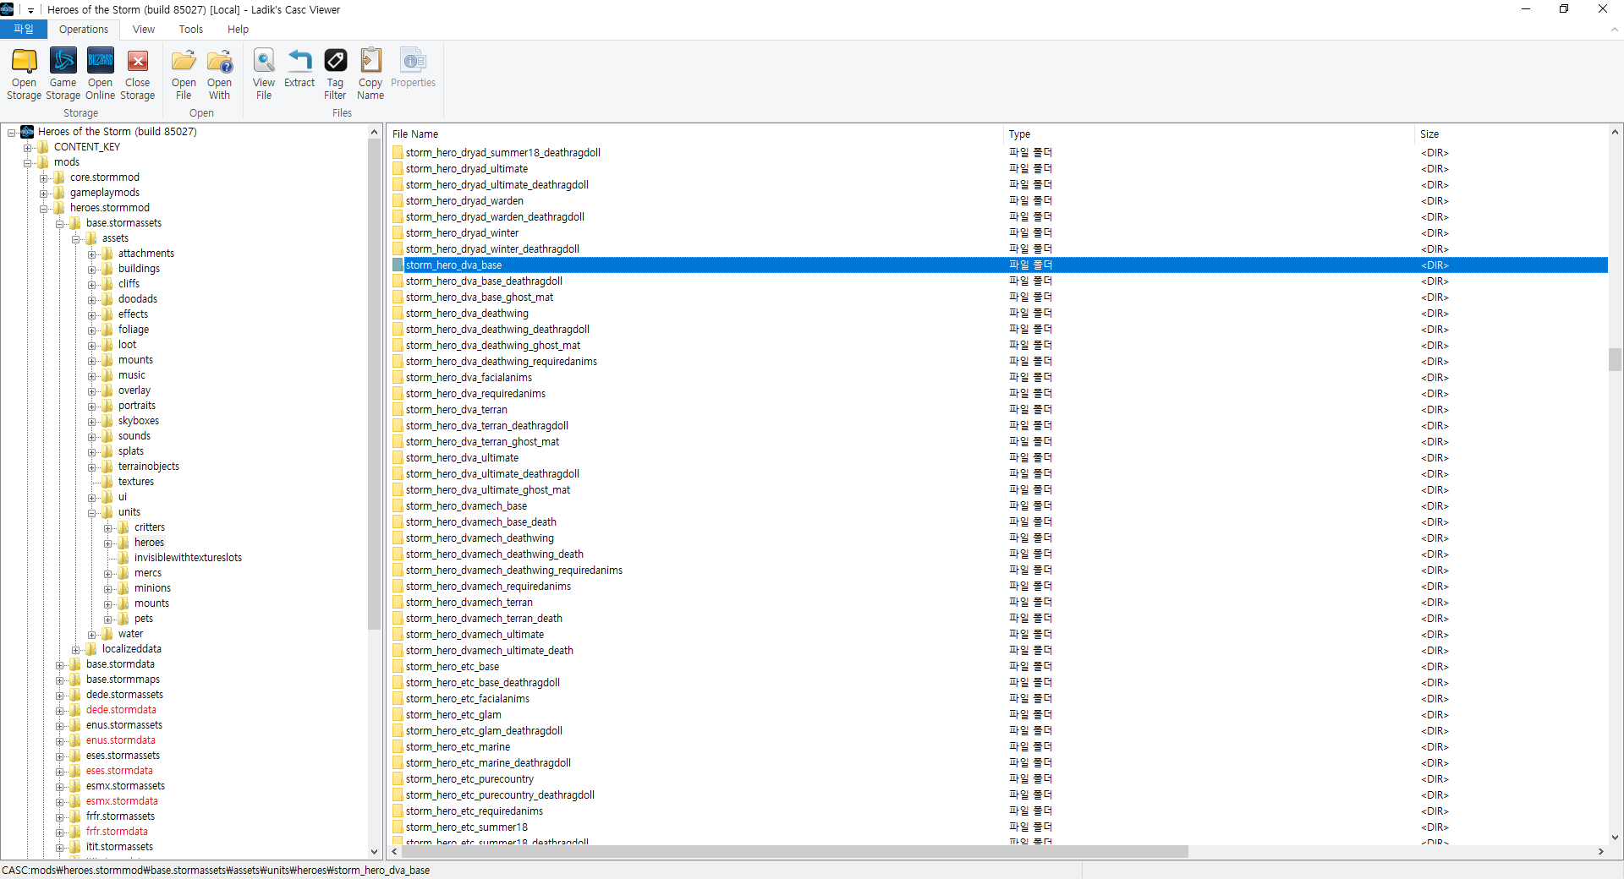This screenshot has width=1624, height=879.
Task: Open the 파일 ribbon tab
Action: (24, 30)
